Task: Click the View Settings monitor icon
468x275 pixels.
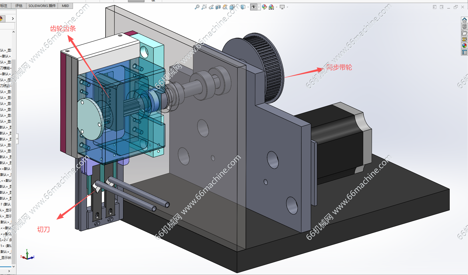Action: click(282, 7)
